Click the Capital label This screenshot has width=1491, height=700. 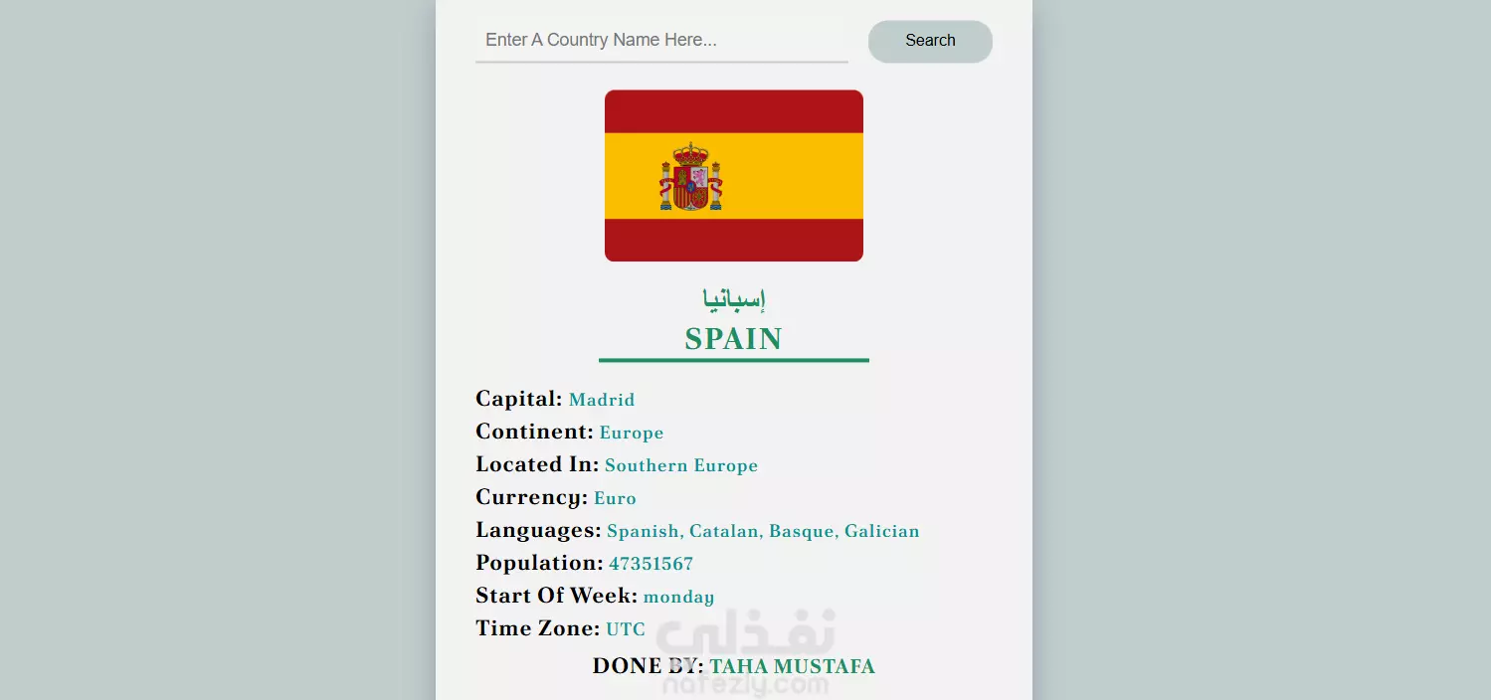pos(519,399)
